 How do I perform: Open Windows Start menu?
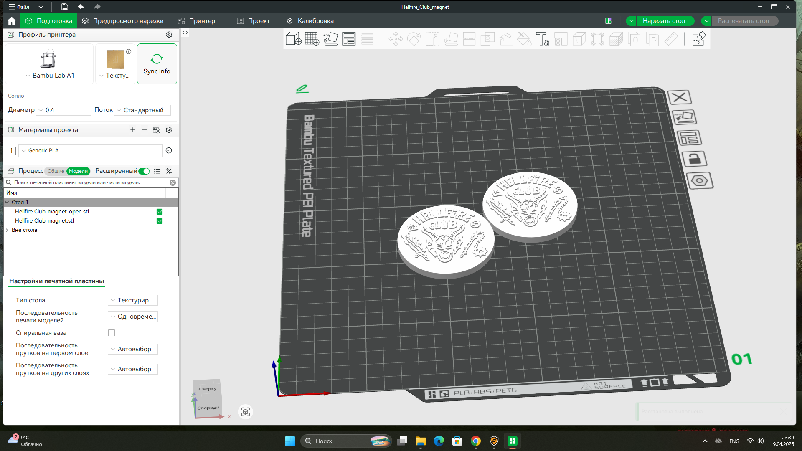click(290, 441)
